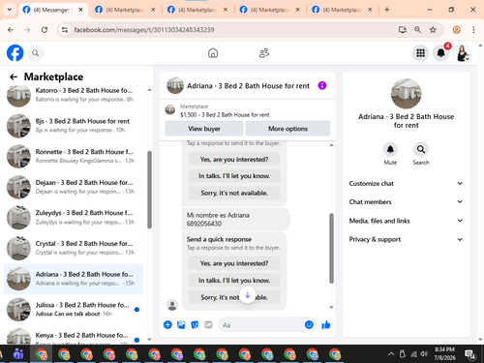Send lower 'Yes, are you interested?' response

(x=234, y=263)
